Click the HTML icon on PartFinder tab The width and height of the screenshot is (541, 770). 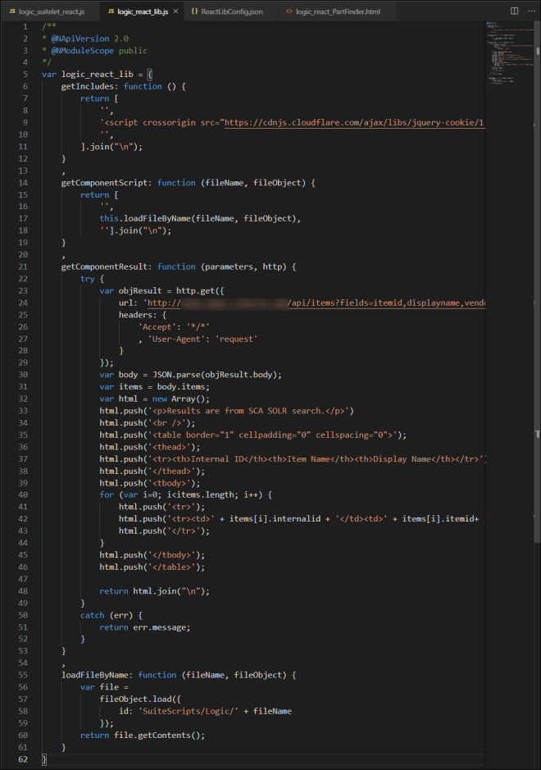pos(289,11)
